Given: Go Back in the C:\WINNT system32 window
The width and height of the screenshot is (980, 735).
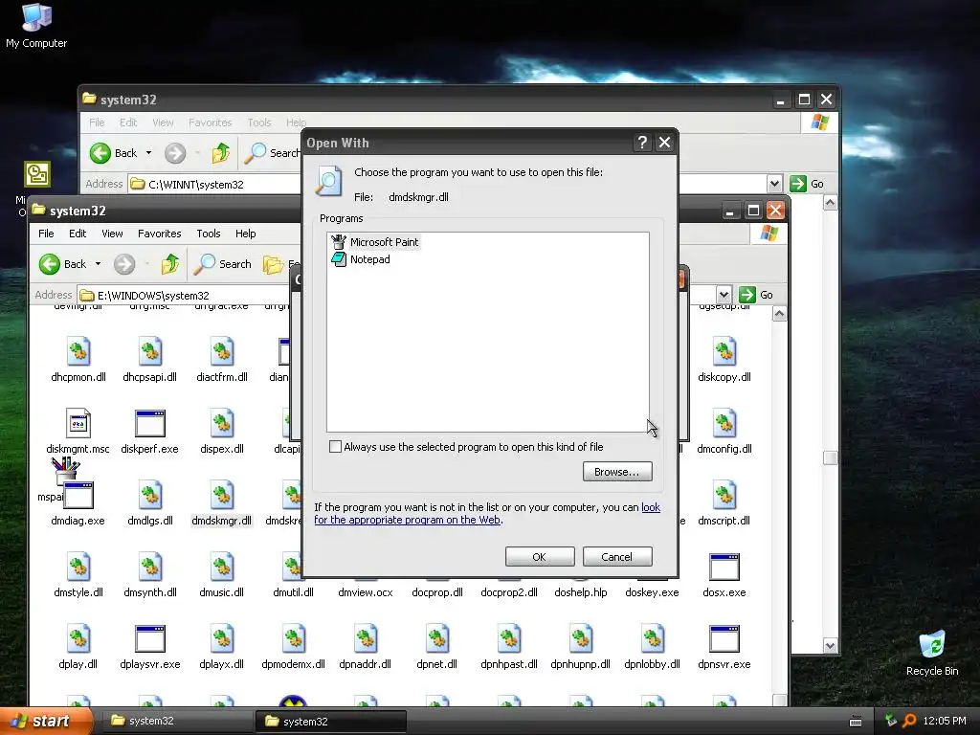Looking at the screenshot, I should 114,152.
